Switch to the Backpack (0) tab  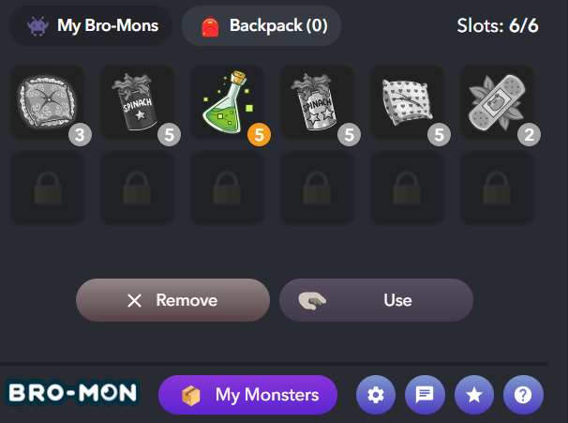point(262,25)
